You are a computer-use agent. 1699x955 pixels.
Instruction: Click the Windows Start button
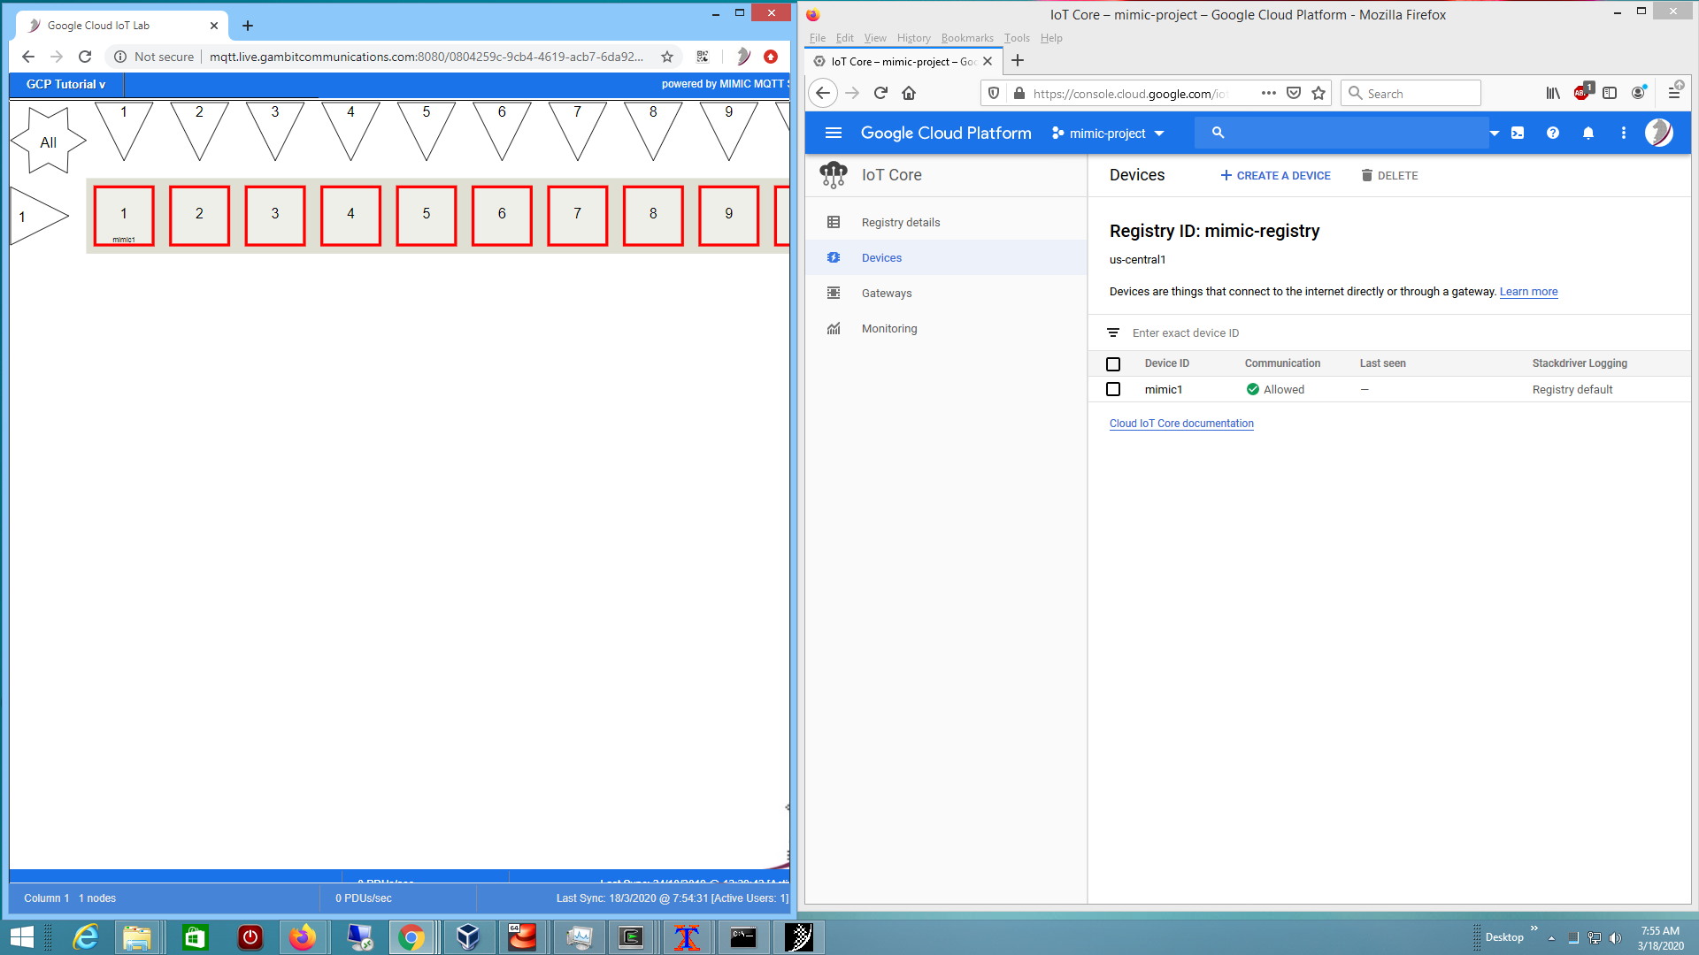pos(21,937)
